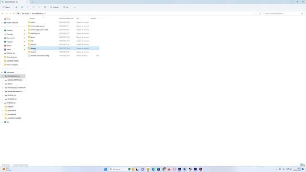Open Escritorio in quick access
The height and width of the screenshot is (172, 306).
(x=10, y=31)
